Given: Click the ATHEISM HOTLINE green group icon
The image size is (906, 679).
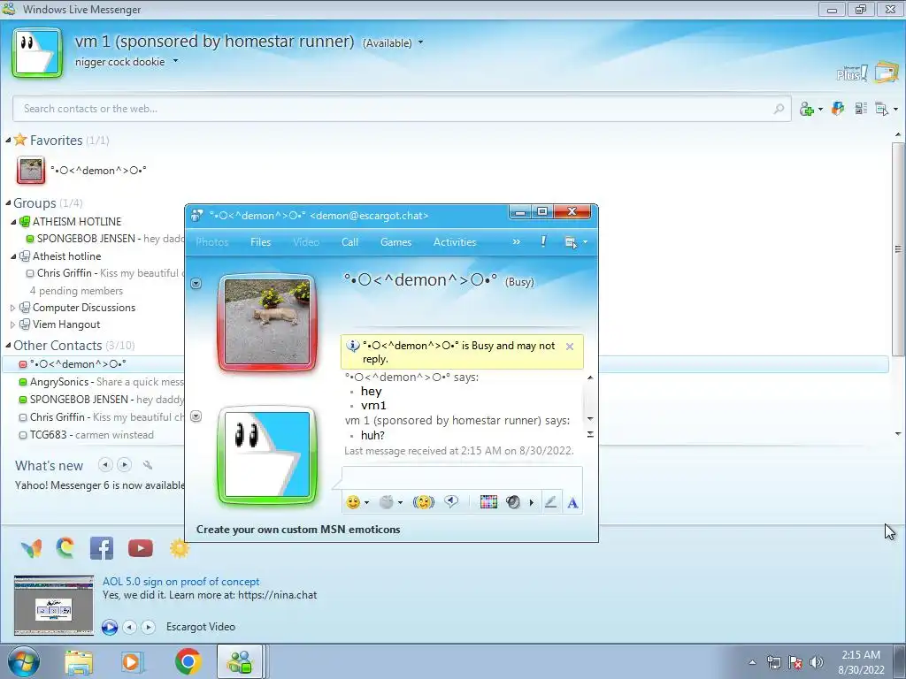Looking at the screenshot, I should click(x=24, y=222).
